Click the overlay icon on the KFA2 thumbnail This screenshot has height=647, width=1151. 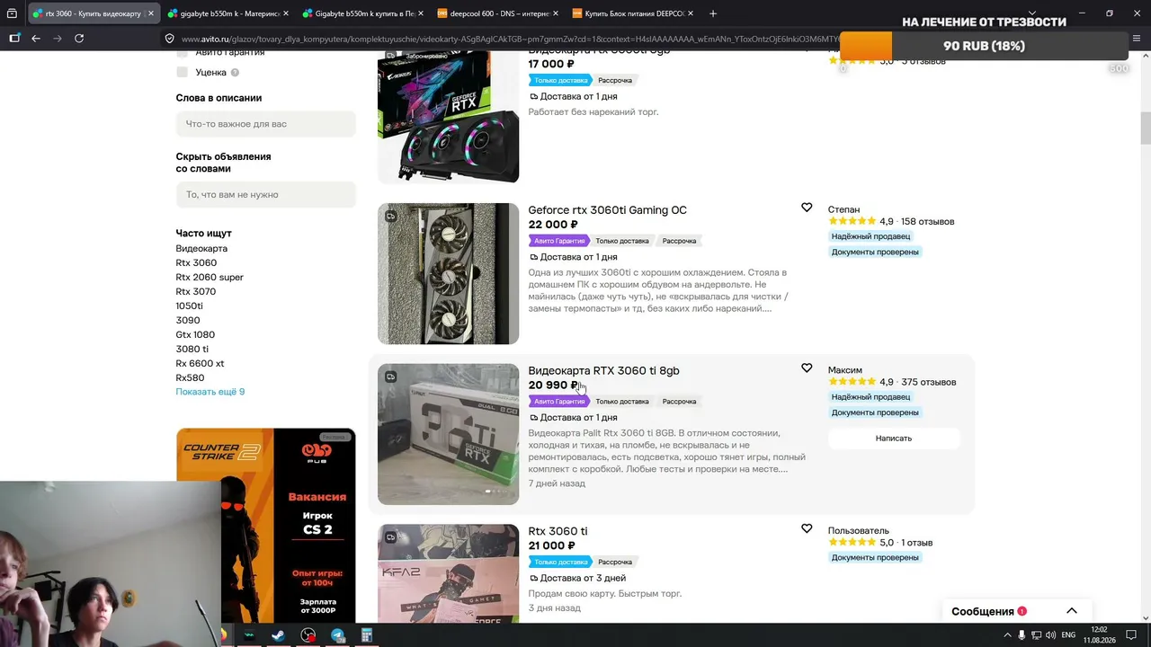(390, 537)
